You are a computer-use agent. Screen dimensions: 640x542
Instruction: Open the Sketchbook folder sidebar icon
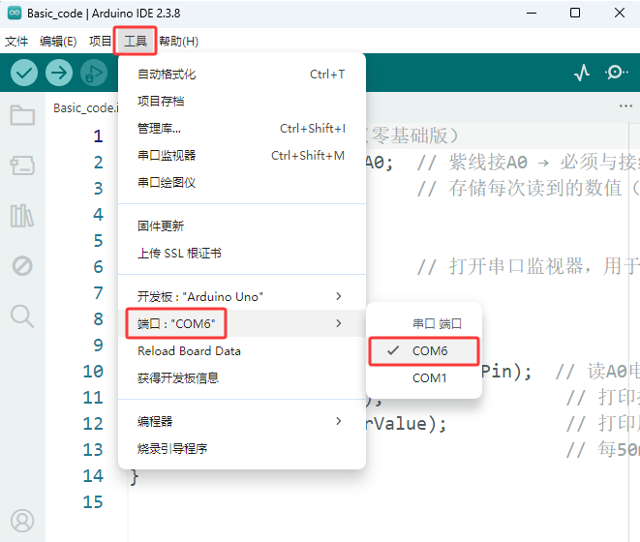[x=22, y=115]
